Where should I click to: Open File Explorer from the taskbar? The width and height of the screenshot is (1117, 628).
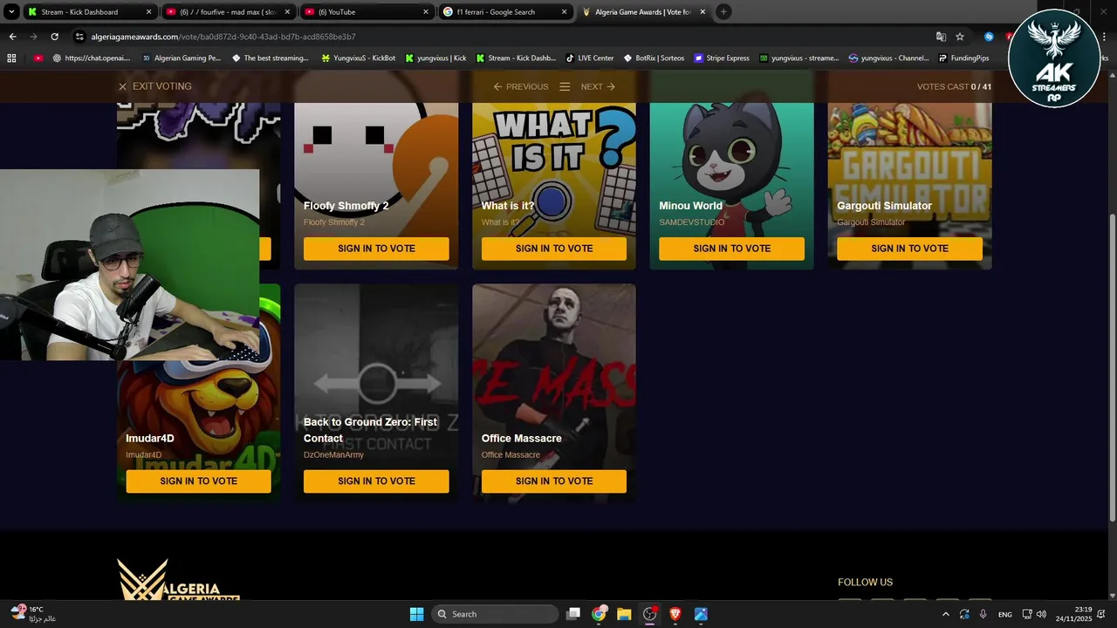point(624,614)
